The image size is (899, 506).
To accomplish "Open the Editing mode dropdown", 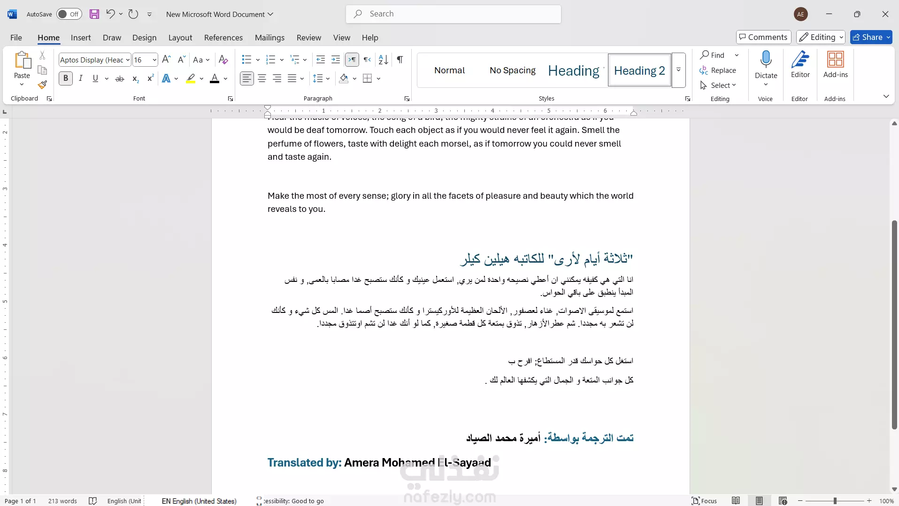I will (x=821, y=37).
